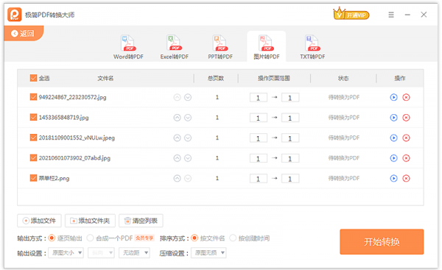Screen dimensions: 442x270
Task: Edit start page of 菜单栏2.png
Action: pyautogui.click(x=259, y=179)
